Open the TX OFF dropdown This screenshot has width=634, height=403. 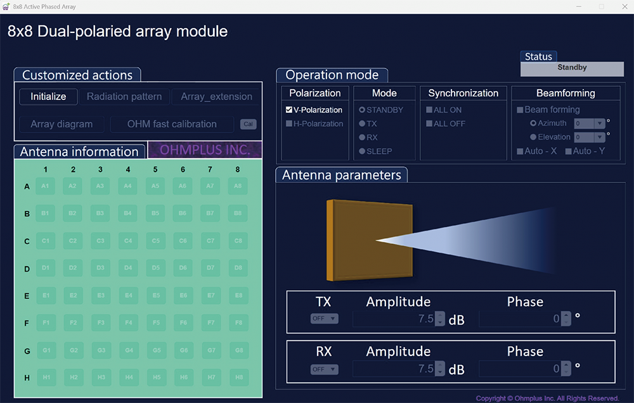pos(324,319)
